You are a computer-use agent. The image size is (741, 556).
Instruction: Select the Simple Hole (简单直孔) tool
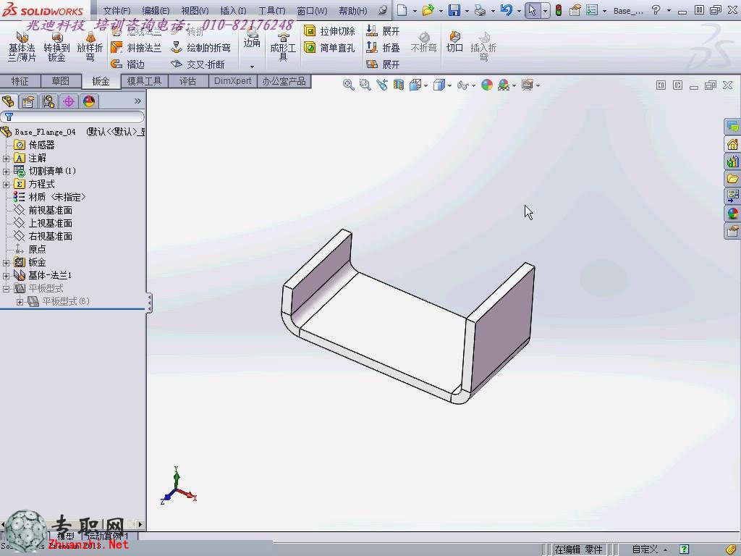pyautogui.click(x=330, y=47)
